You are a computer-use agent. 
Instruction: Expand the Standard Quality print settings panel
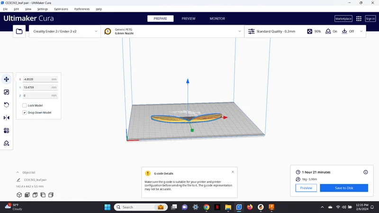pos(305,31)
